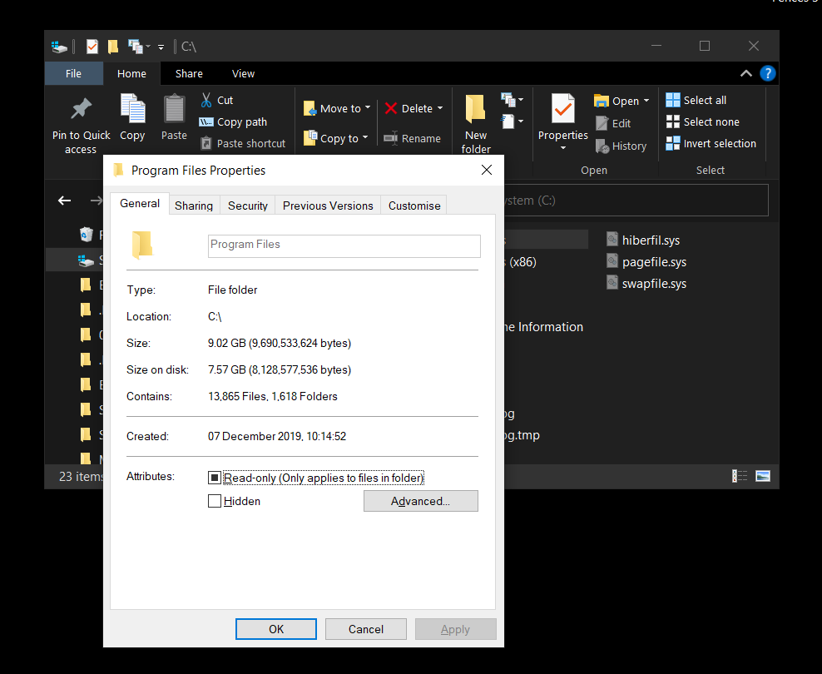Viewport: 822px width, 674px height.
Task: Select pagefile.sys file
Action: (646, 262)
